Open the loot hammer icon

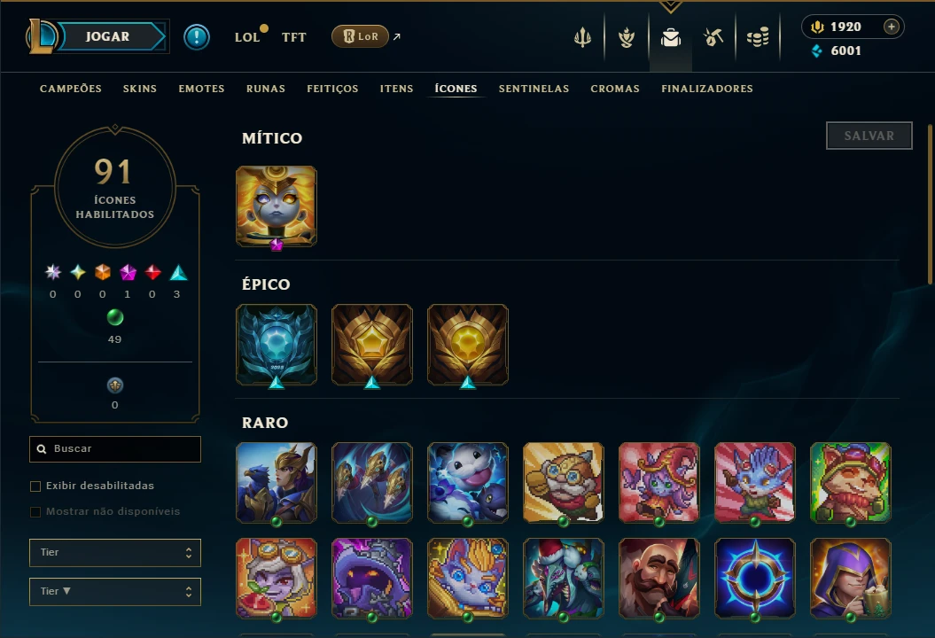[x=713, y=37]
